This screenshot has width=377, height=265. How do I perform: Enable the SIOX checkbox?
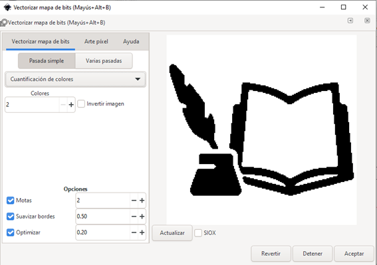coord(198,233)
